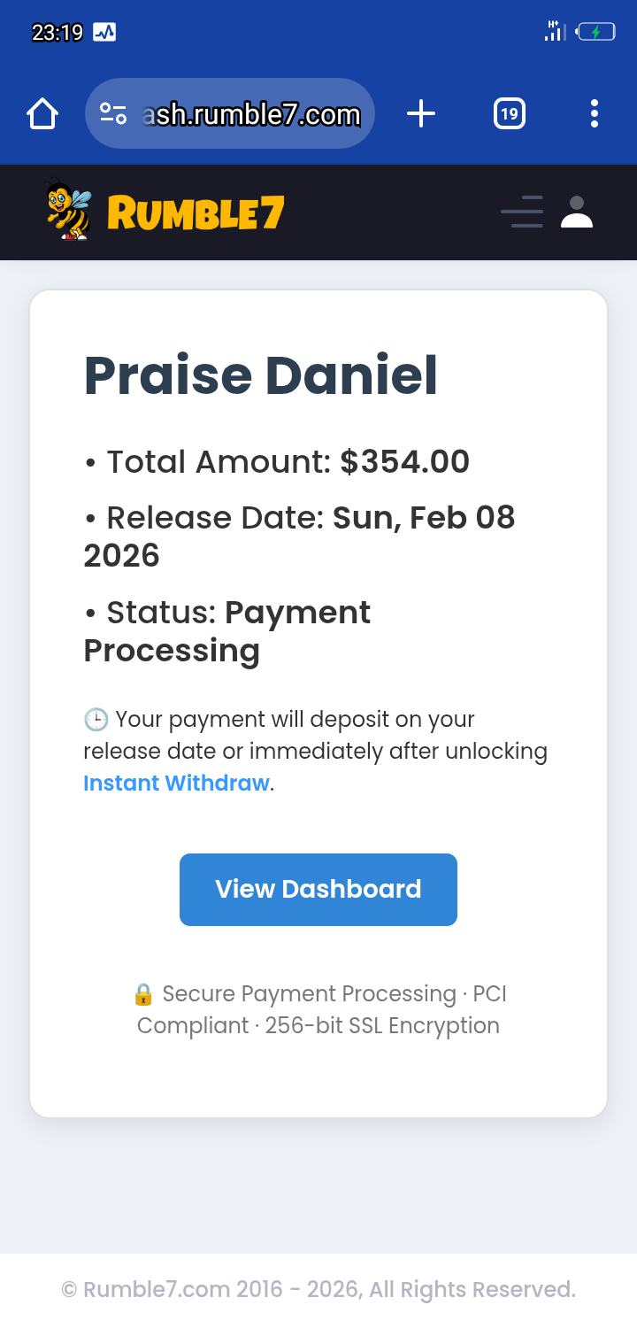Open site settings icon in address bar
This screenshot has height=1328, width=637.
(113, 113)
